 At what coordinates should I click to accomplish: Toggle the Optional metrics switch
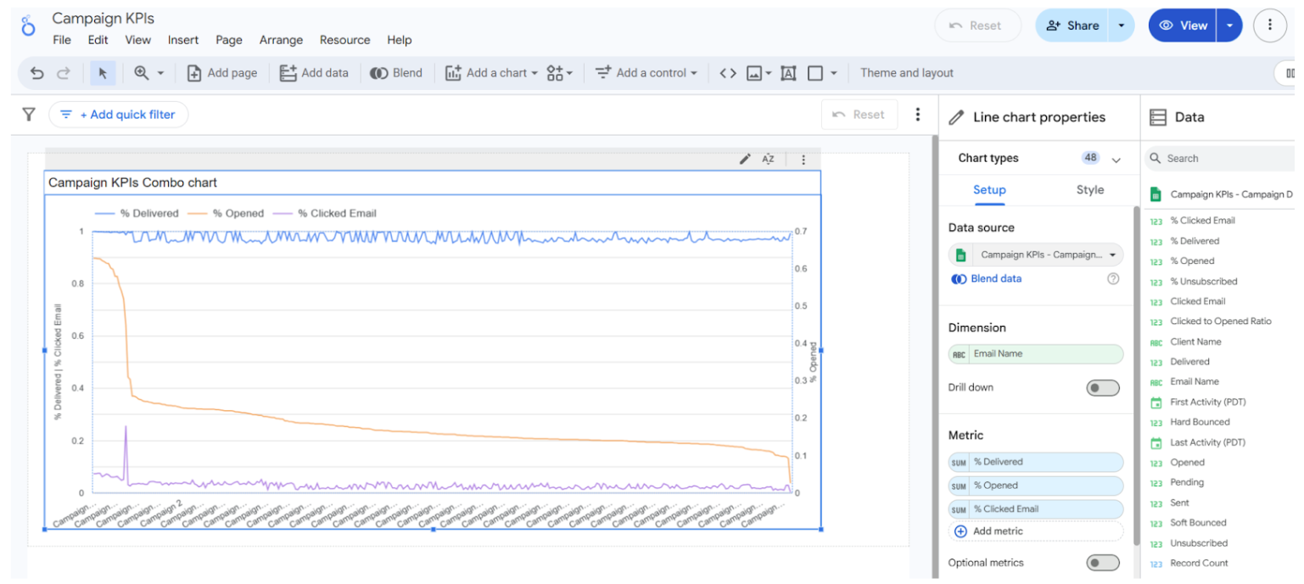coord(1103,563)
